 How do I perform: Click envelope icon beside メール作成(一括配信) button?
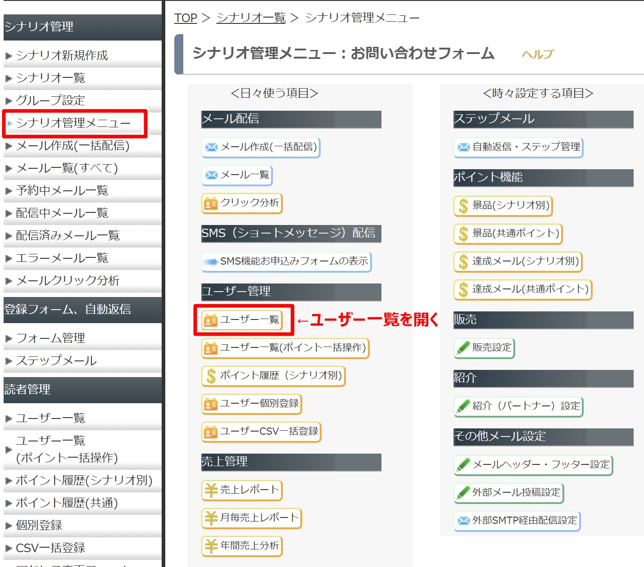click(x=211, y=147)
